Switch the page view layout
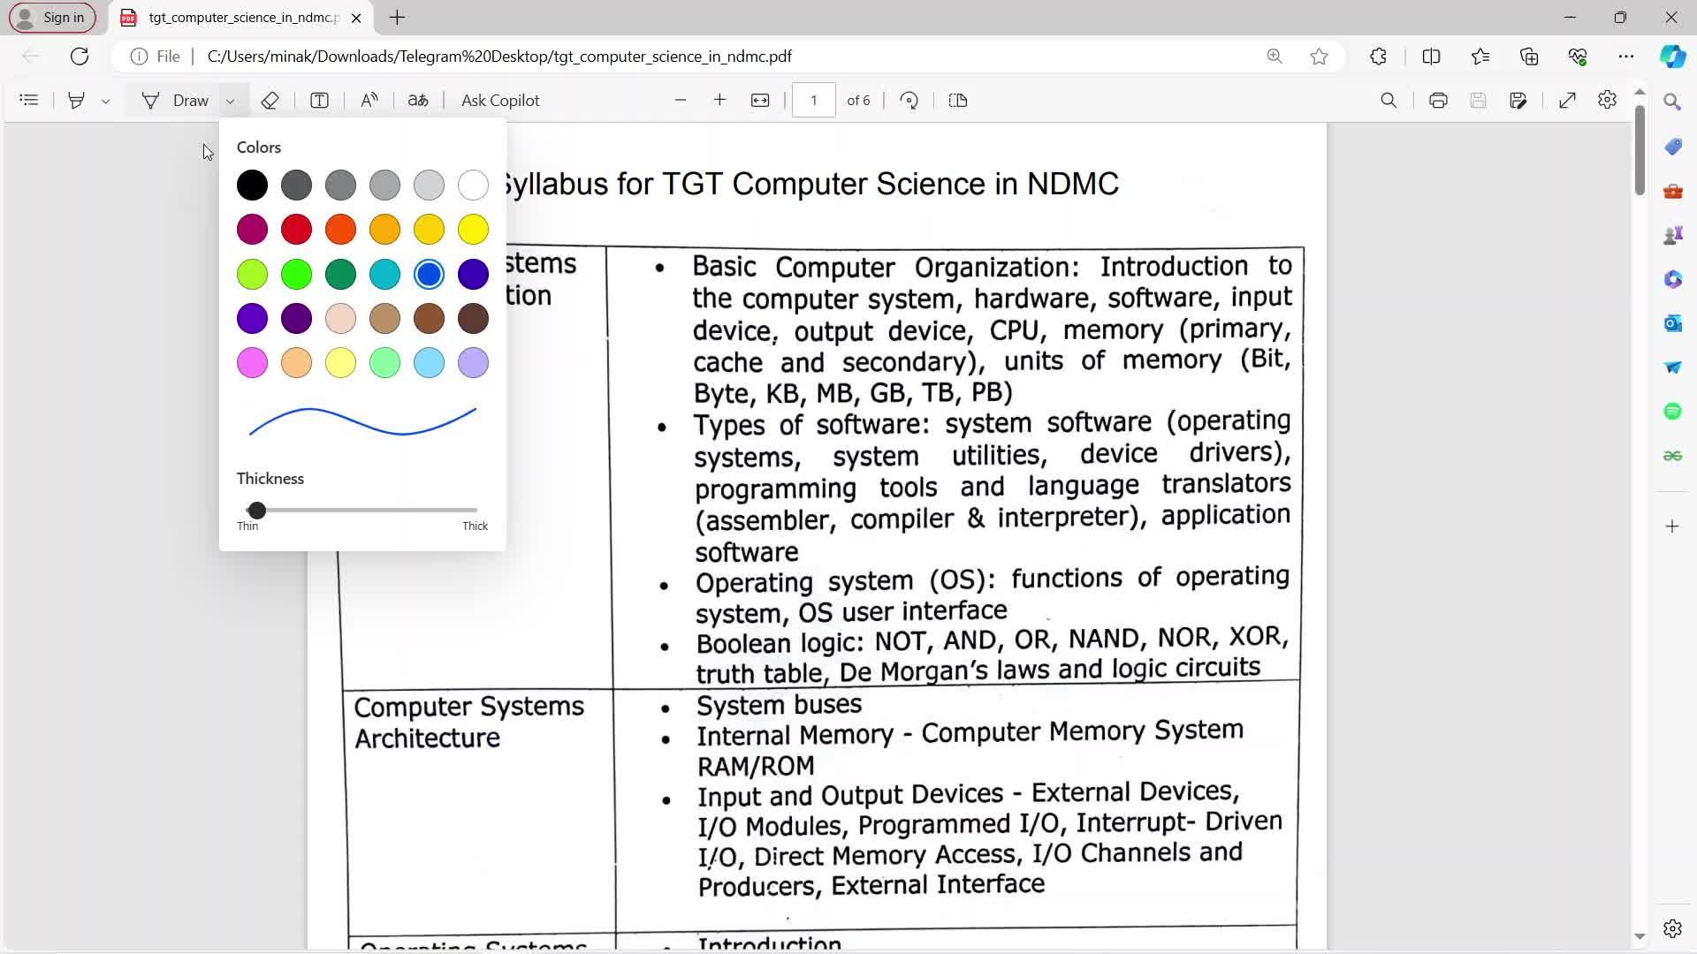Screen dimensions: 1697x954 click(958, 101)
